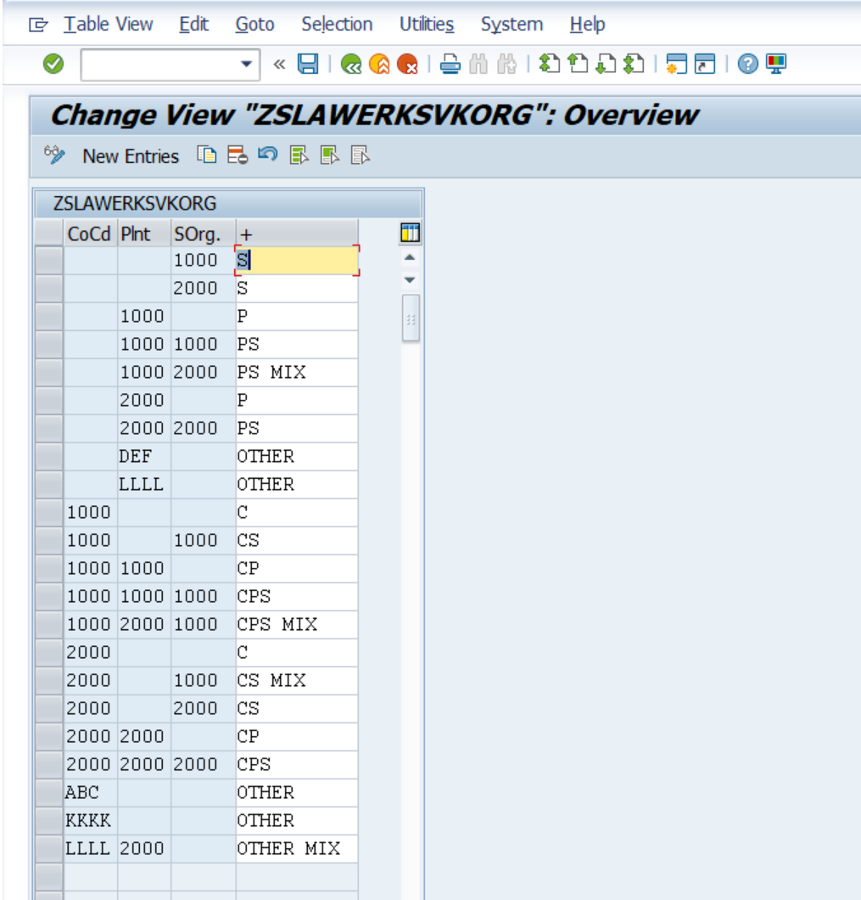Click the orange Exit icon

pyautogui.click(x=379, y=64)
